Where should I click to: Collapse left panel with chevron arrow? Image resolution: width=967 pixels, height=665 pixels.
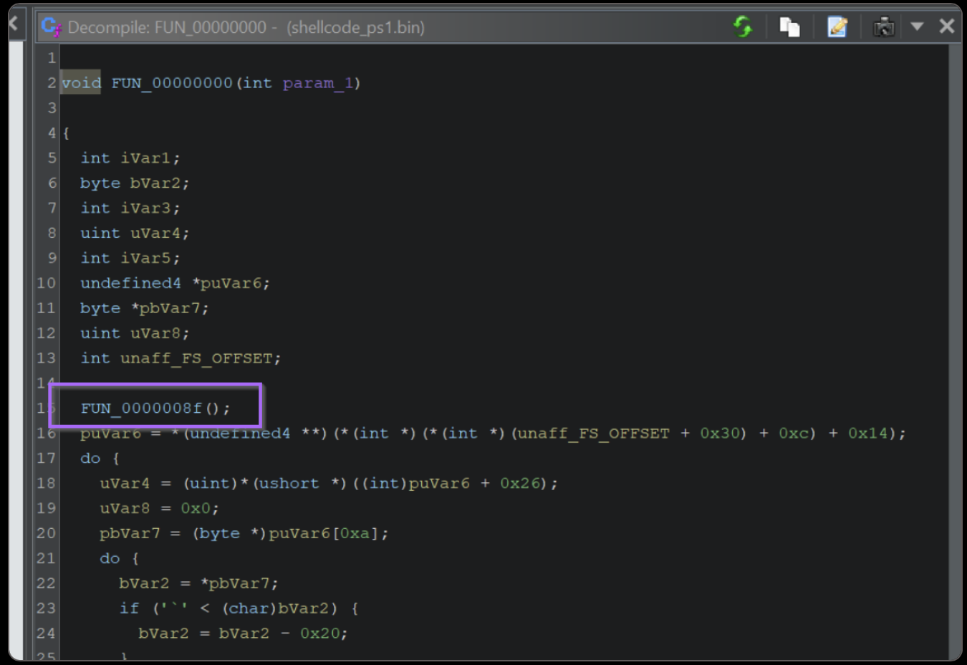point(14,24)
